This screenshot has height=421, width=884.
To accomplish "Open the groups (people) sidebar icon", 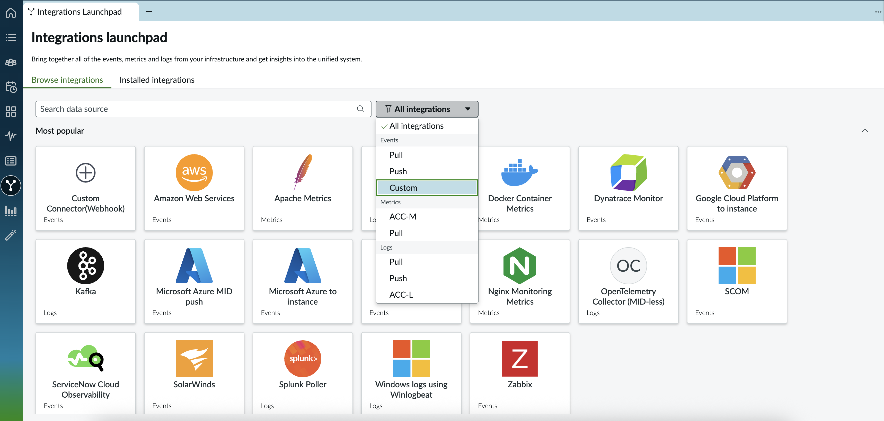I will coord(11,62).
